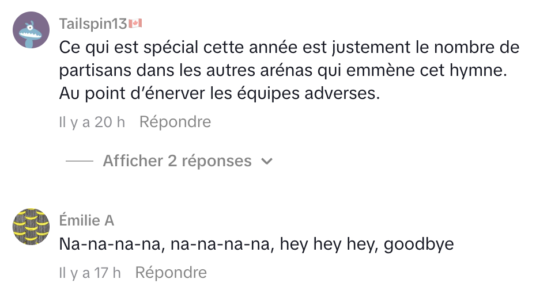536x298 pixels.
Task: Click the line "Au point d'énerver les équipes adverses"
Action: 220,93
